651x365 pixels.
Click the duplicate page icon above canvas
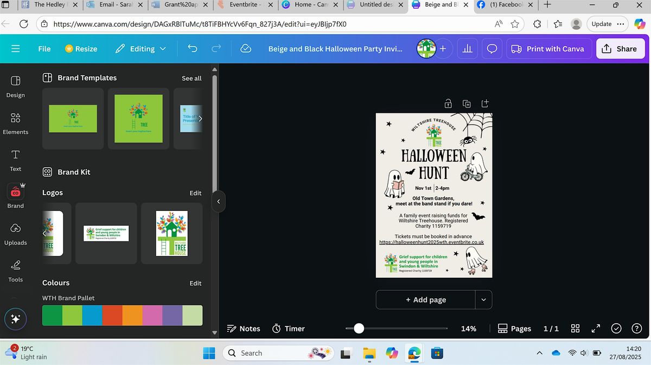[466, 104]
